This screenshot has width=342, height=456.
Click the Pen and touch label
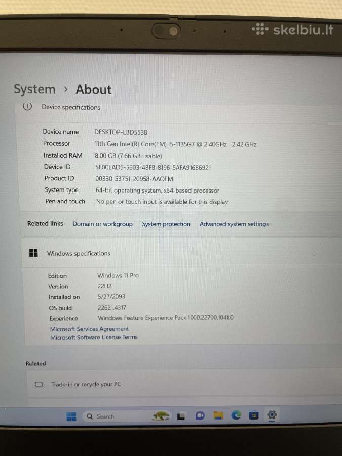[65, 201]
